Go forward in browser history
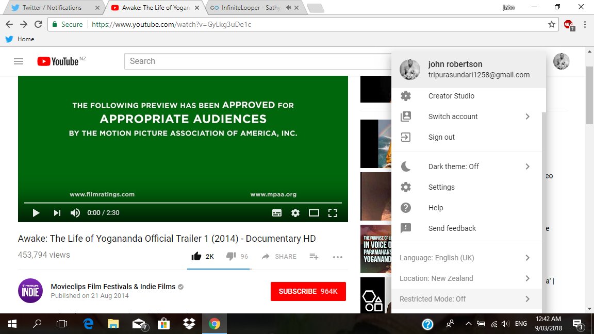Viewport: 594px width, 334px height. [x=24, y=24]
